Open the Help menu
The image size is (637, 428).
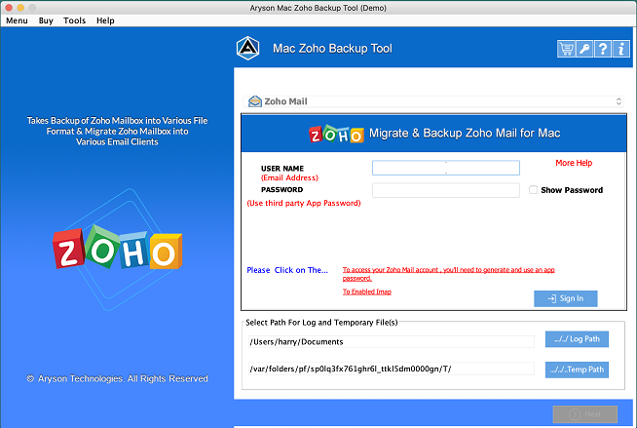point(105,20)
